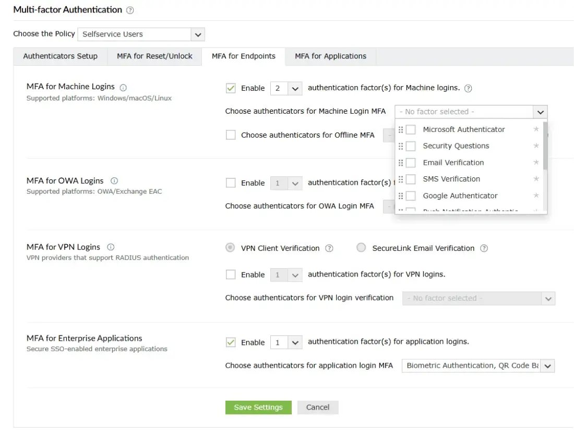
Task: Click info icon next to MFA for Machine Logins
Action: tap(123, 88)
